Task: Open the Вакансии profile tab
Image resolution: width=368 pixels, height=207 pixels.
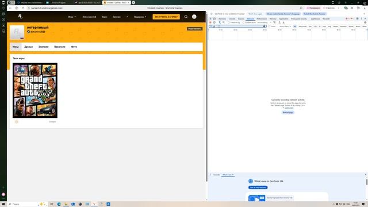Action: 60,47
